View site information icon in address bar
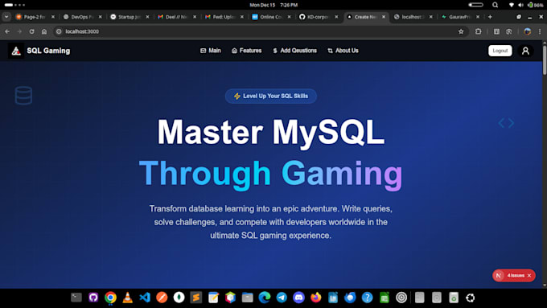Viewport: 547px width, 308px height. coord(59,31)
